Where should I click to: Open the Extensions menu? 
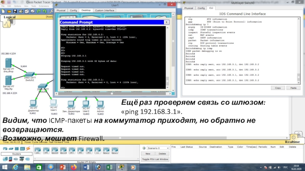(44, 6)
